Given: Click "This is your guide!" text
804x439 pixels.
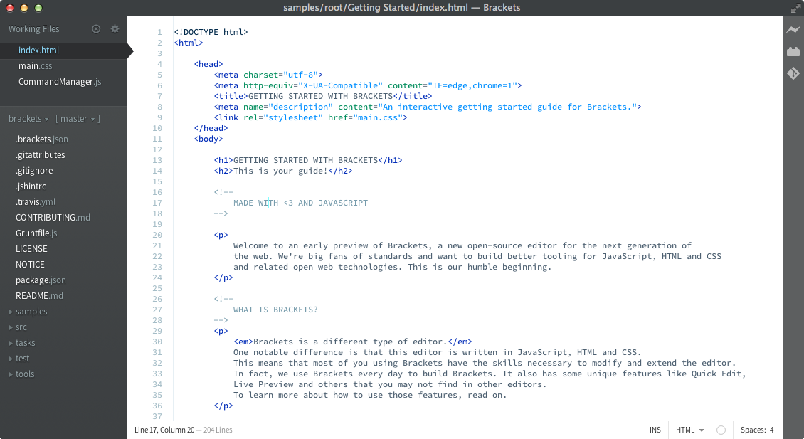Looking at the screenshot, I should click(x=280, y=171).
